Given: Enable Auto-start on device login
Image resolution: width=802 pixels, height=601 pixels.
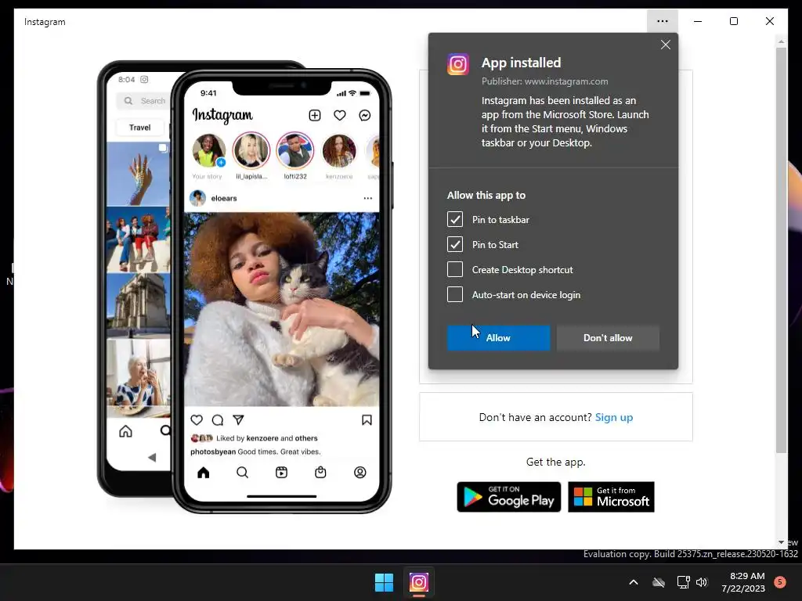Looking at the screenshot, I should point(455,294).
